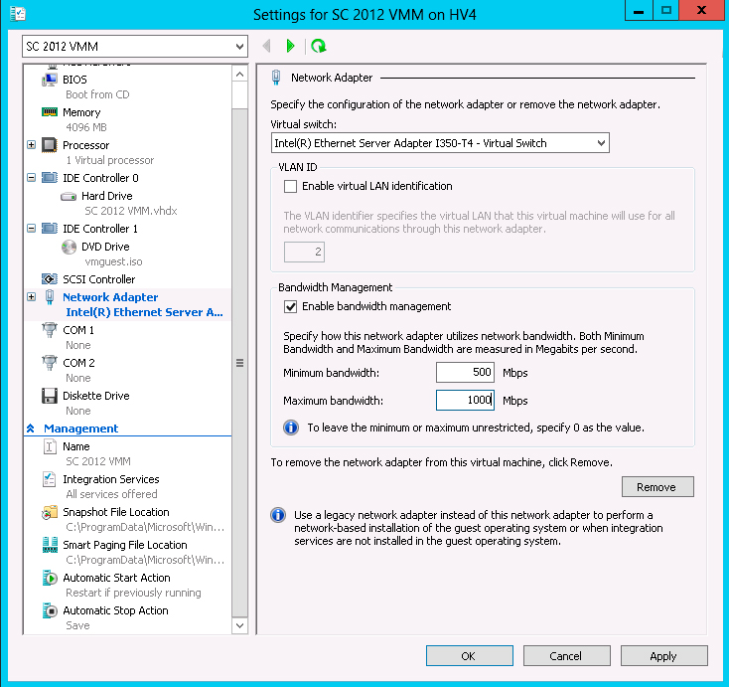Viewport: 729px width, 687px height.
Task: Click the green refresh icon
Action: pos(319,46)
